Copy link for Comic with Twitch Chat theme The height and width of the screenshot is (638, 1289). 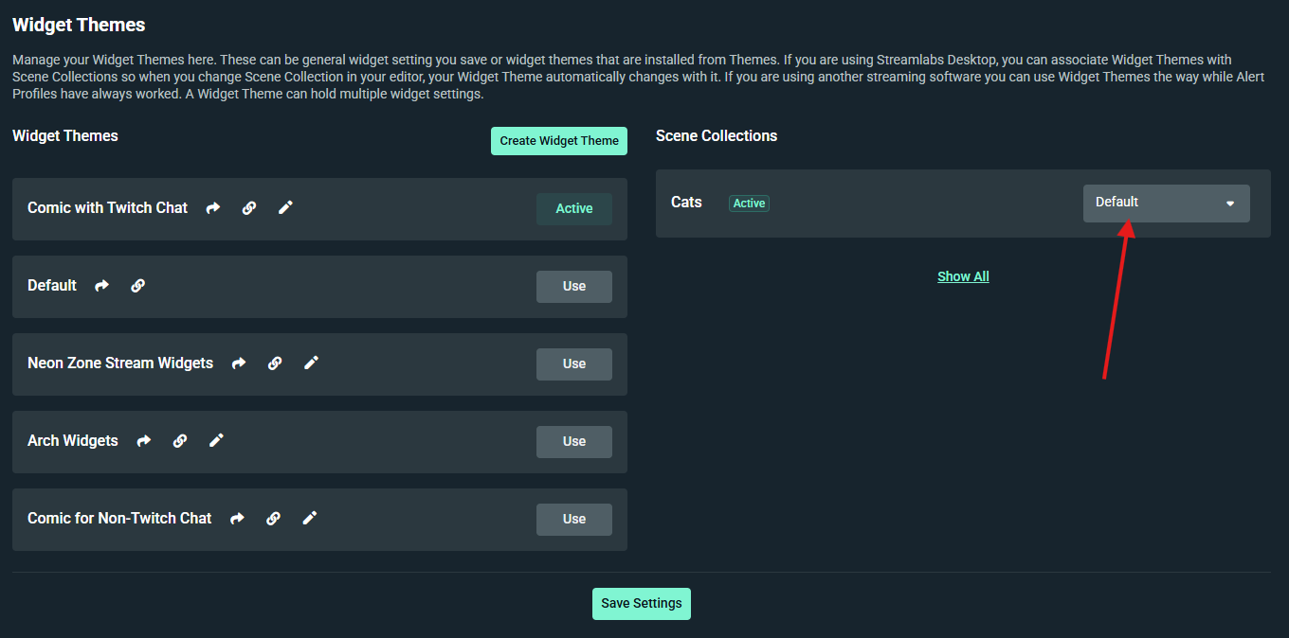248,207
